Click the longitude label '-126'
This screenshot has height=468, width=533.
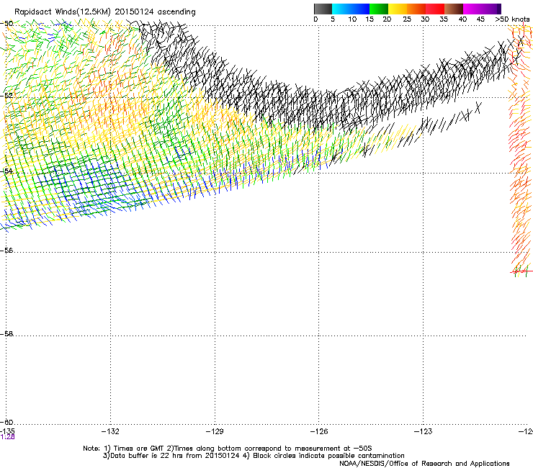[x=319, y=431]
